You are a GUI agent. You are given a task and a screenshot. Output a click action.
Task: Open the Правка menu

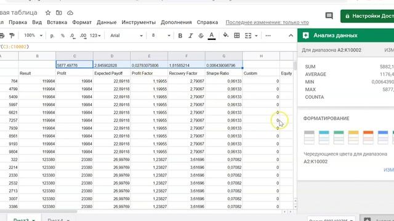[x=18, y=22]
